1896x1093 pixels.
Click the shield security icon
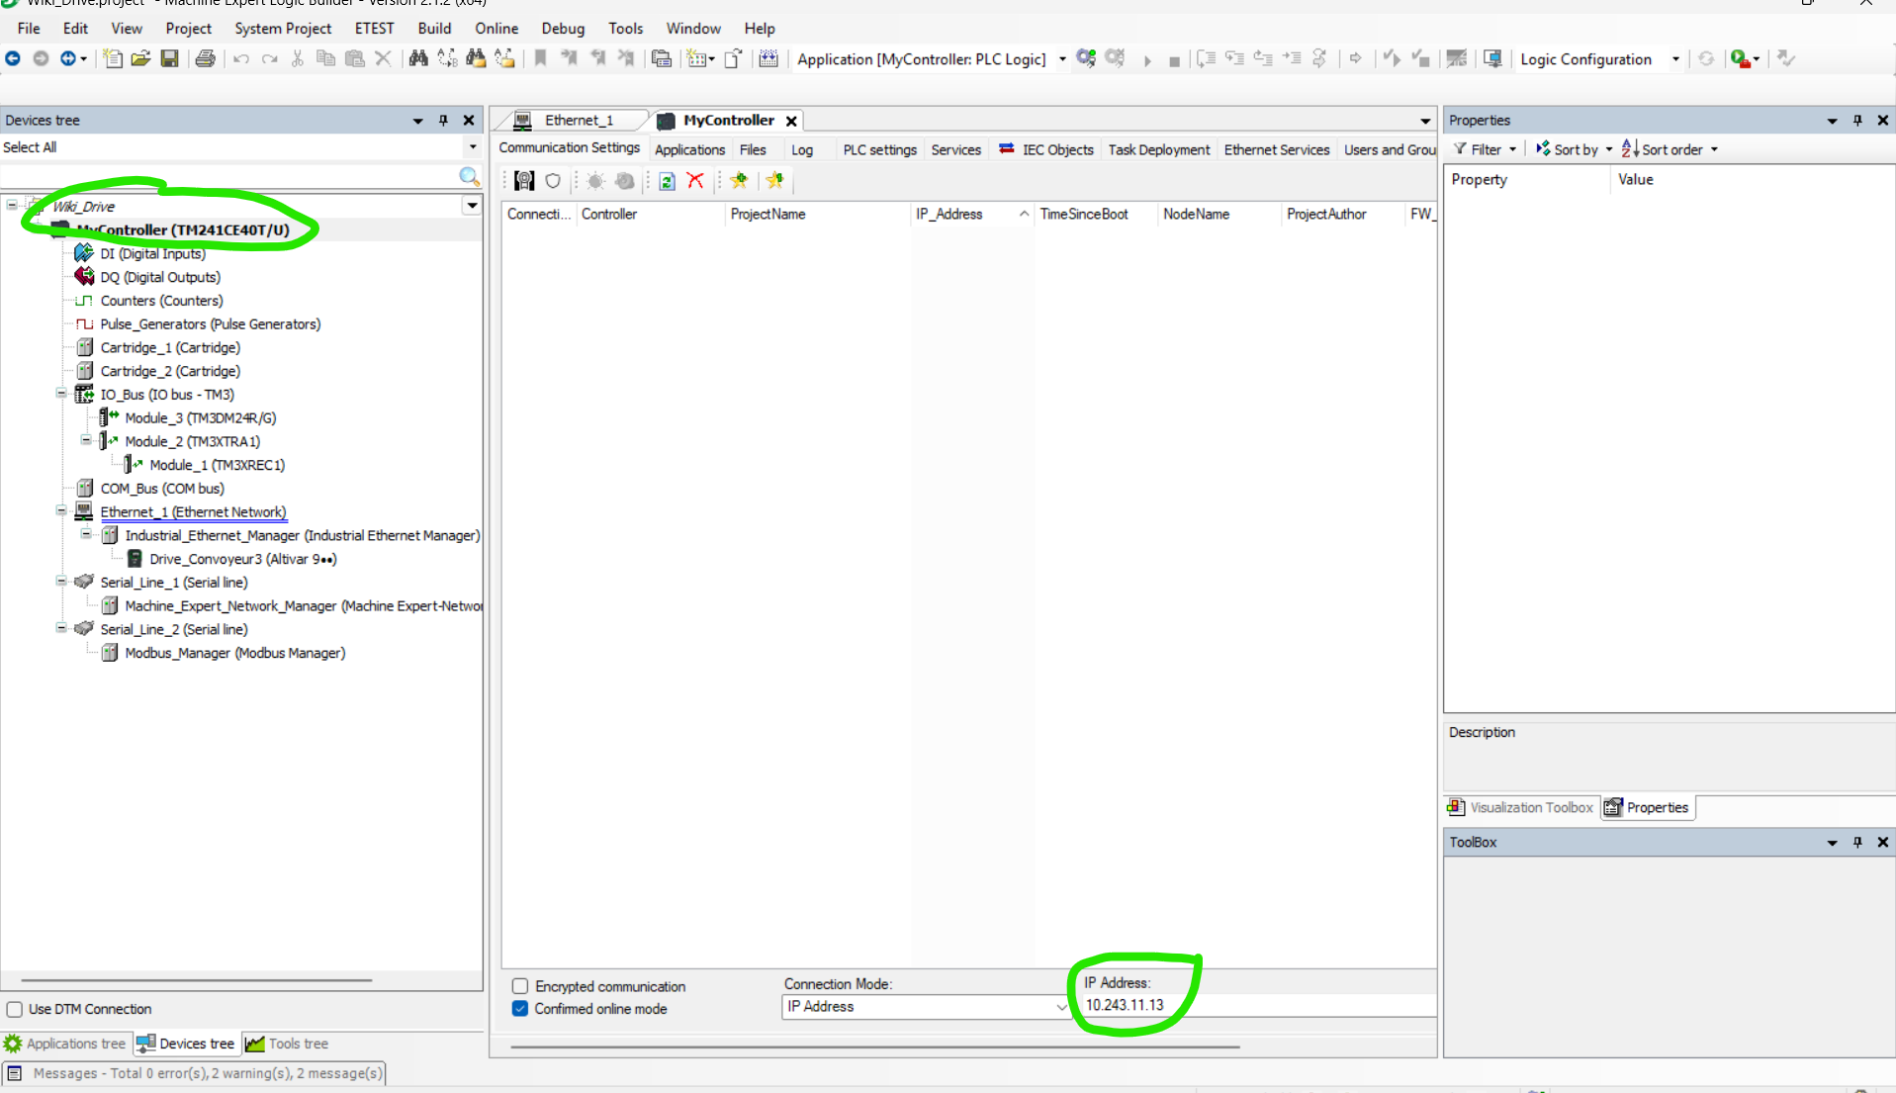coord(553,181)
